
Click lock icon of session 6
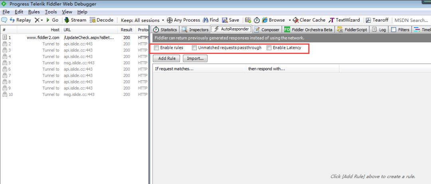4,69
